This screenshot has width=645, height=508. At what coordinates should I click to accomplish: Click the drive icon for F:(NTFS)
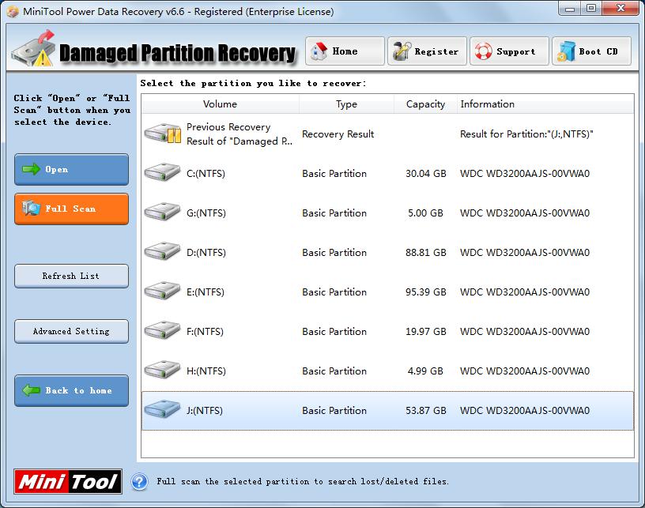[162, 329]
